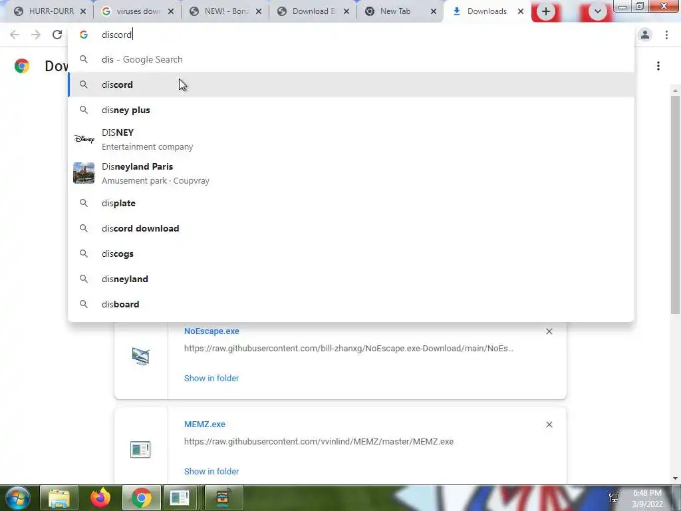681x511 pixels.
Task: Click the downloads page vertical scrollbar
Action: click(x=675, y=204)
